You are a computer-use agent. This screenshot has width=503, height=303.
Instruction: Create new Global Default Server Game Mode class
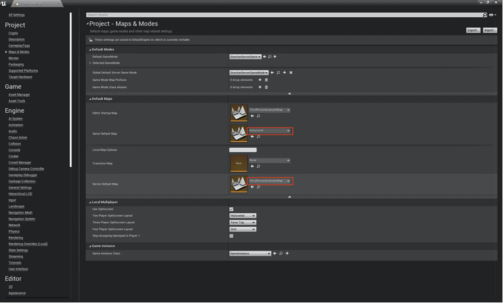click(284, 73)
